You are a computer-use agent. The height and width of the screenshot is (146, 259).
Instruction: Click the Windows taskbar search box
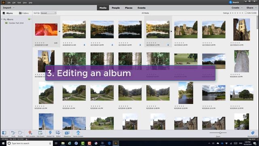(30, 143)
